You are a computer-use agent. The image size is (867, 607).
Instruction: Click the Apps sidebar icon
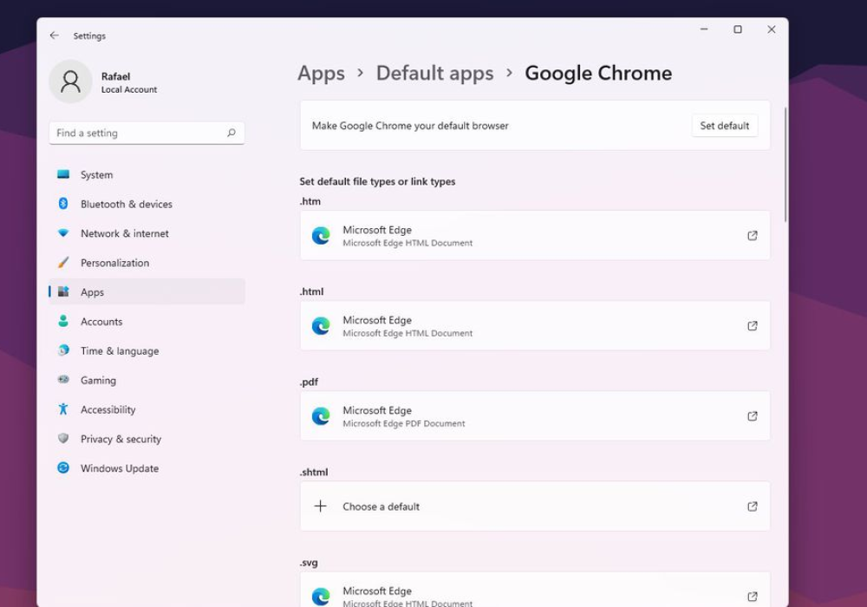(63, 291)
